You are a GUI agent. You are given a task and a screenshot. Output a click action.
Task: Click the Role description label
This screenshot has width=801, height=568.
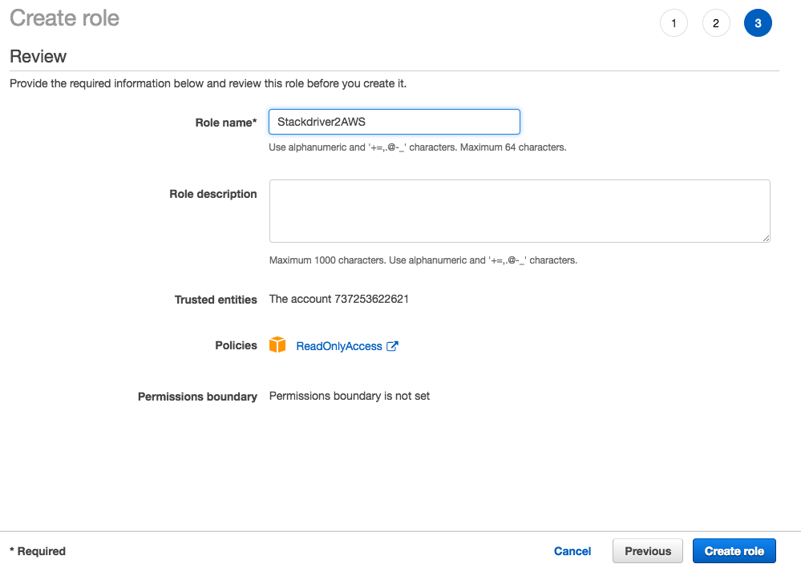212,194
